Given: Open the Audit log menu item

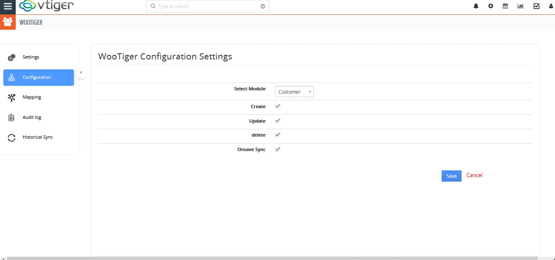Looking at the screenshot, I should [x=32, y=118].
